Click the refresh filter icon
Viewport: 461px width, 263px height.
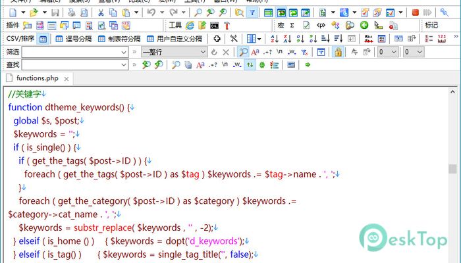click(x=214, y=52)
